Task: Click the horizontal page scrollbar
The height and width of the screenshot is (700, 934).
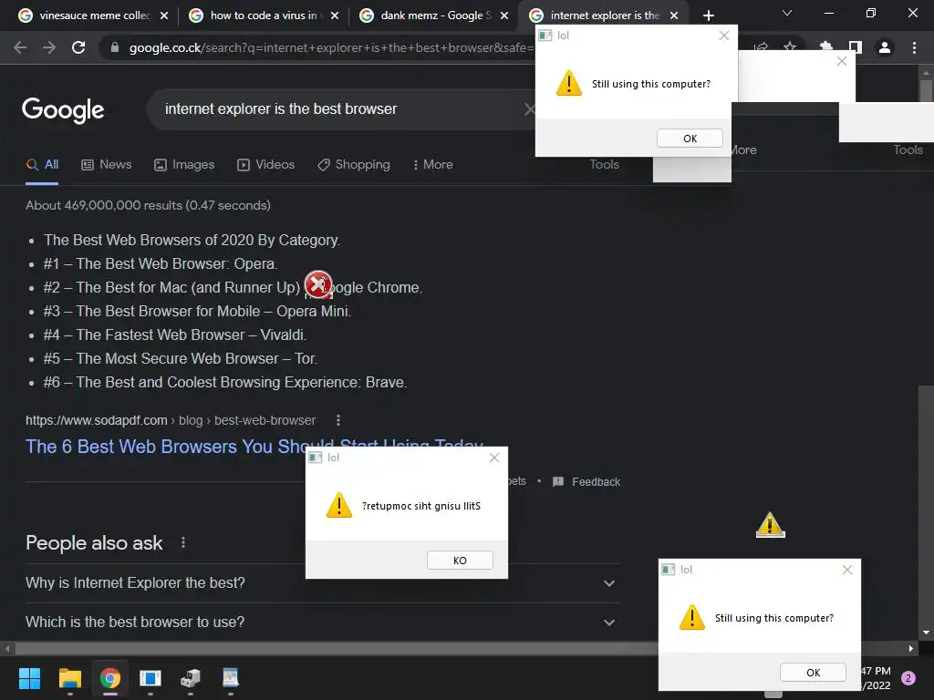Action: 337,648
